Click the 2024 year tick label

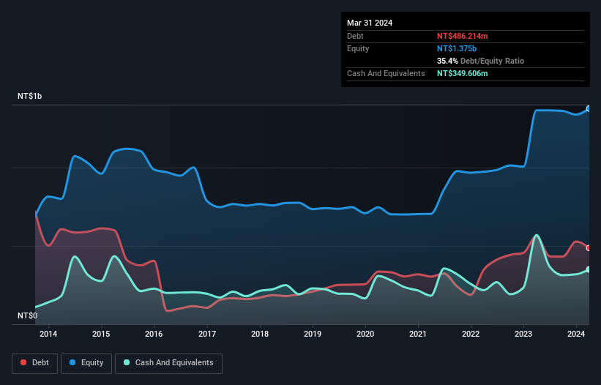coord(576,334)
